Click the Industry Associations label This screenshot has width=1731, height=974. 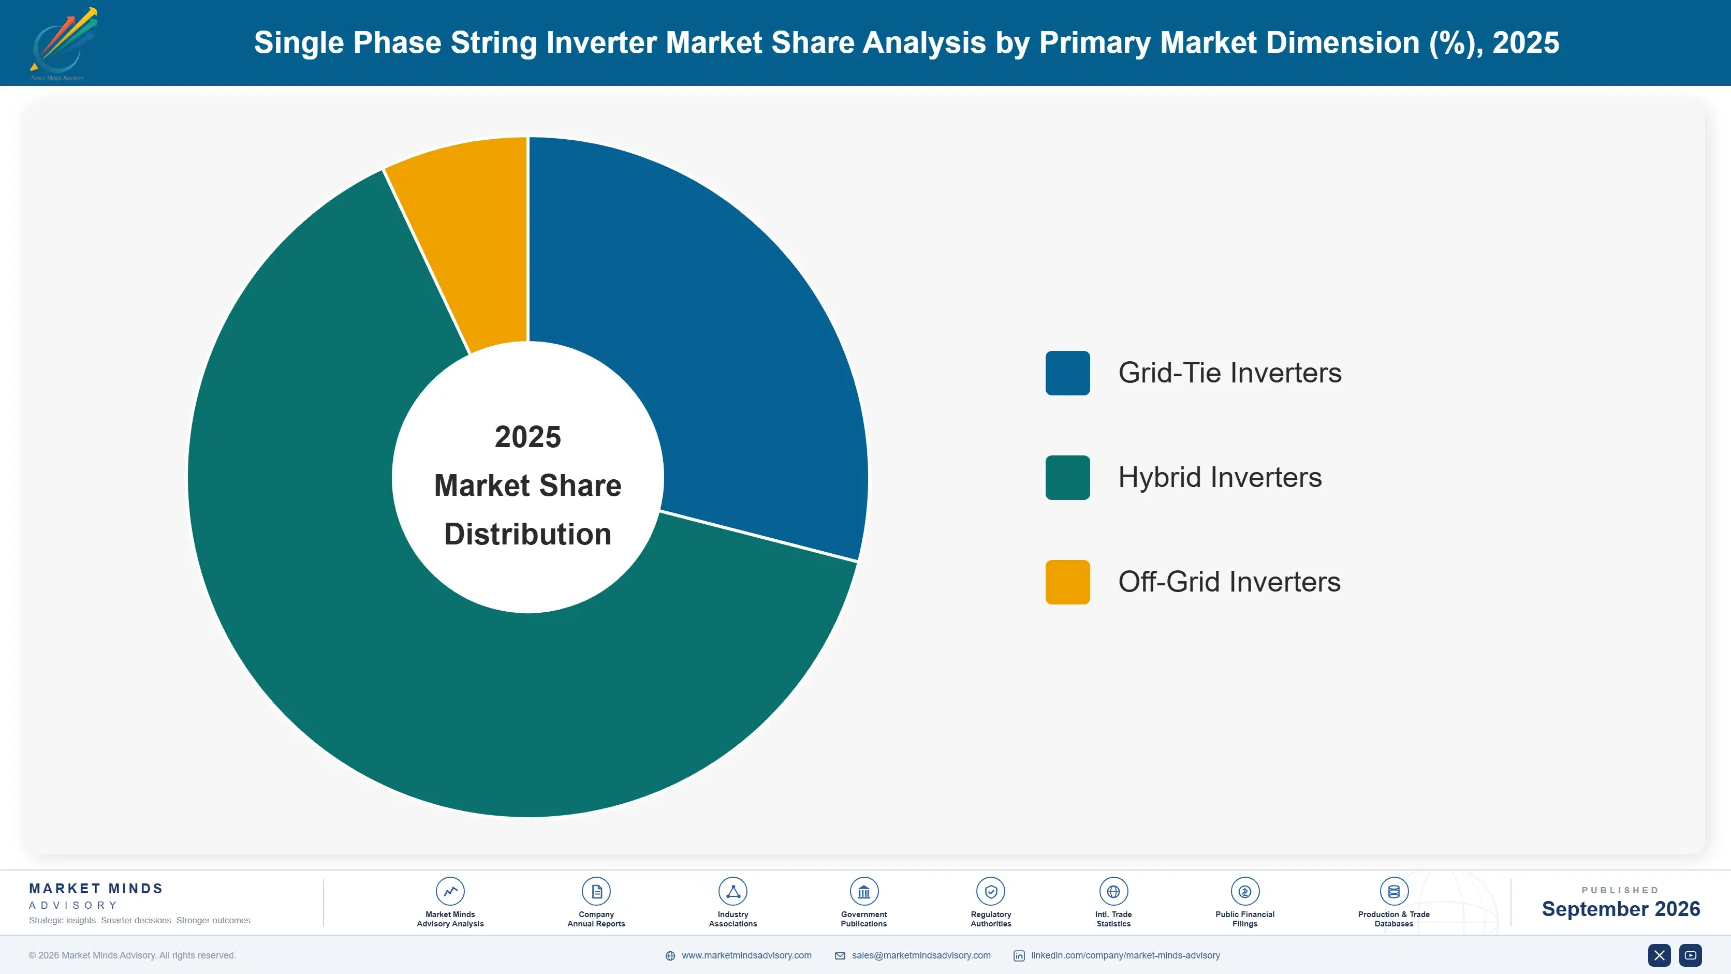[x=732, y=919]
